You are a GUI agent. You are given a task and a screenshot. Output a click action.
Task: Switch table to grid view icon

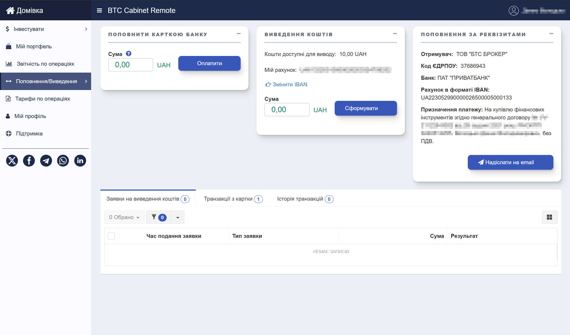pyautogui.click(x=549, y=217)
